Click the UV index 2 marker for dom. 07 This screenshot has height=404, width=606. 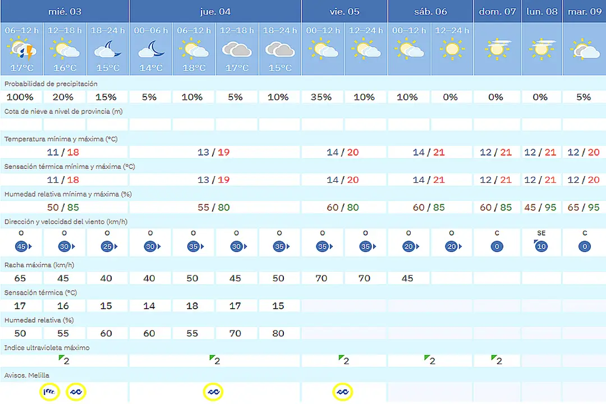click(x=497, y=360)
